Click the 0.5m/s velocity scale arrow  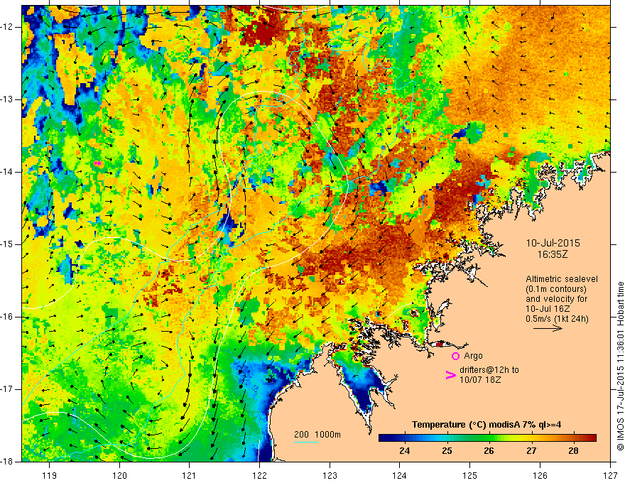[x=548, y=328]
